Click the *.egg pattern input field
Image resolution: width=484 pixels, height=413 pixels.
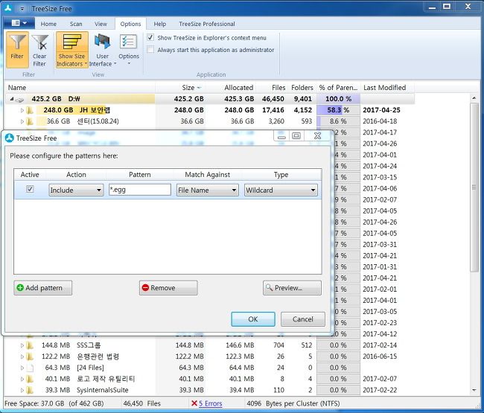click(x=140, y=190)
